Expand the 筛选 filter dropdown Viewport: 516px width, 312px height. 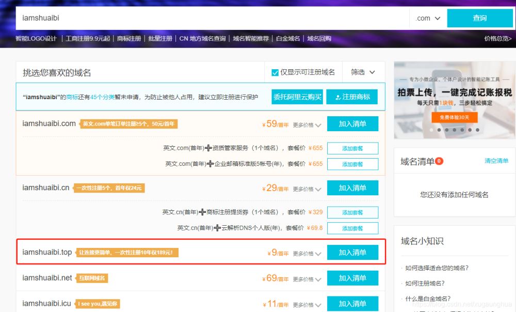pos(363,72)
